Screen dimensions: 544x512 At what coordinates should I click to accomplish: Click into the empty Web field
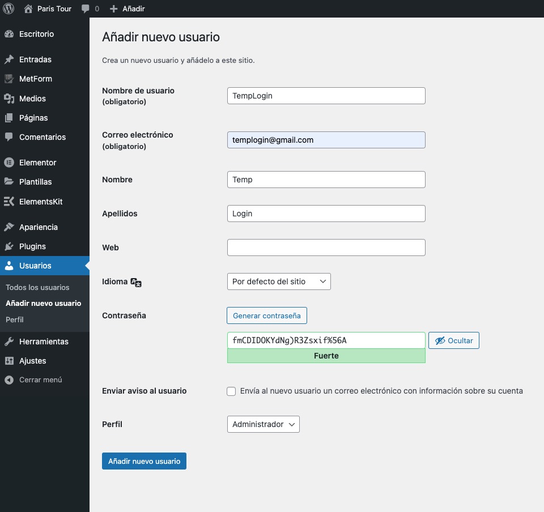326,248
